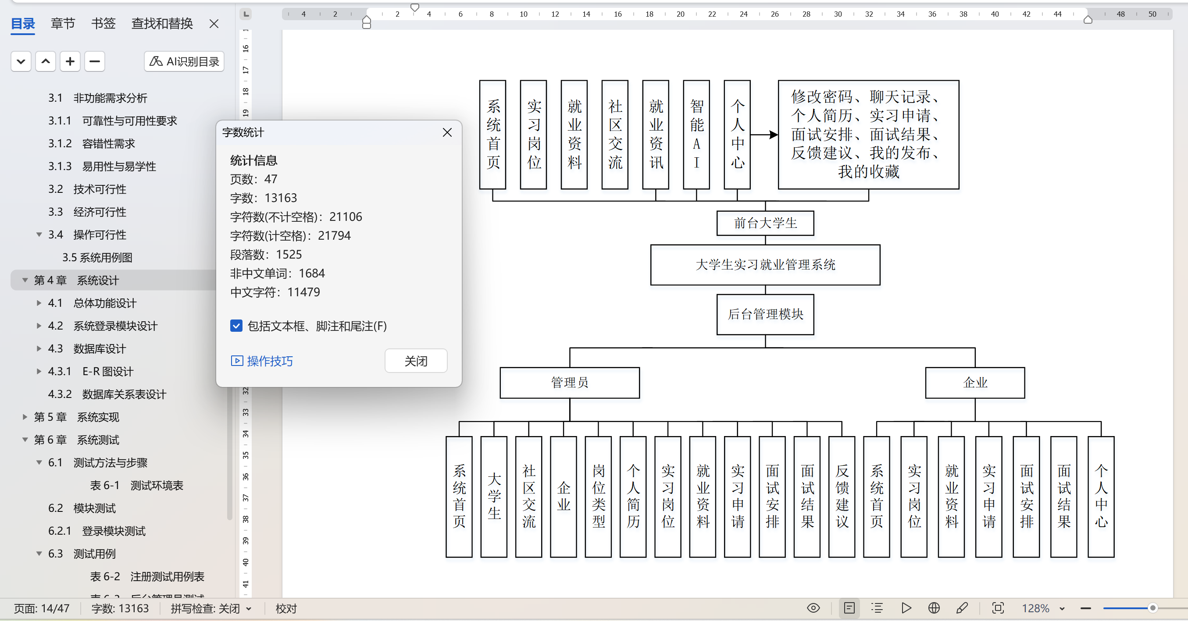The image size is (1188, 621).
Task: Click the AI识别目录 button
Action: pos(184,61)
